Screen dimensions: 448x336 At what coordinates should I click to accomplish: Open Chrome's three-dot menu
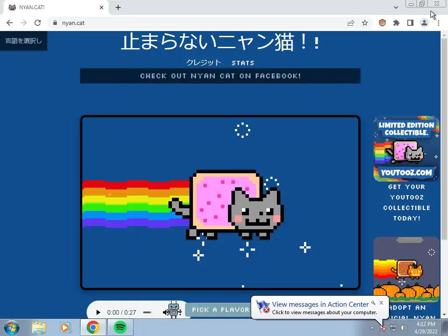pyautogui.click(x=438, y=23)
